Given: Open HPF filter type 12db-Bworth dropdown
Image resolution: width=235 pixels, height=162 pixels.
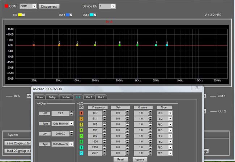Looking at the screenshot, I should (72, 124).
